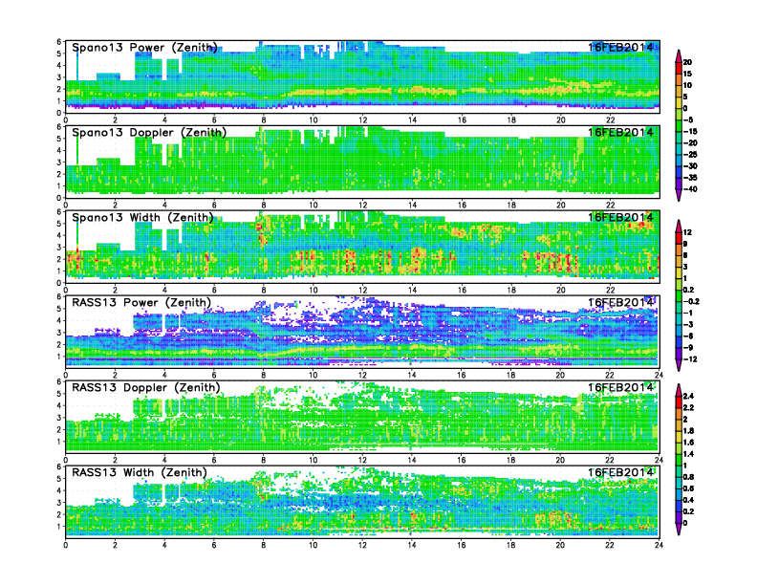Image resolution: width=757 pixels, height=585 pixels.
Task: Click the 16FEB2014 date in RASS13 Power panel
Action: point(620,303)
